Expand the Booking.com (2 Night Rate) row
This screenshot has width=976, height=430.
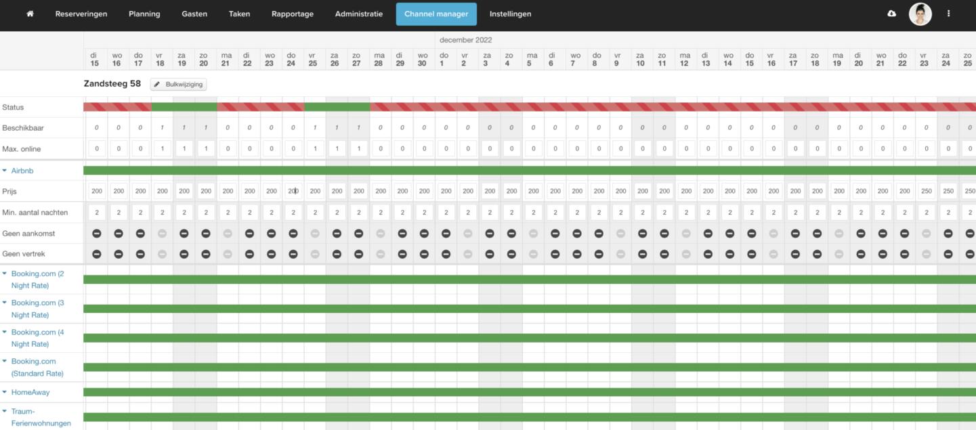pos(5,274)
